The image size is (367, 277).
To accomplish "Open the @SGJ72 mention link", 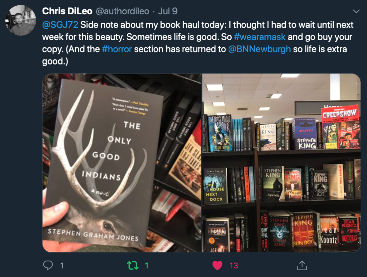I will pyautogui.click(x=60, y=25).
